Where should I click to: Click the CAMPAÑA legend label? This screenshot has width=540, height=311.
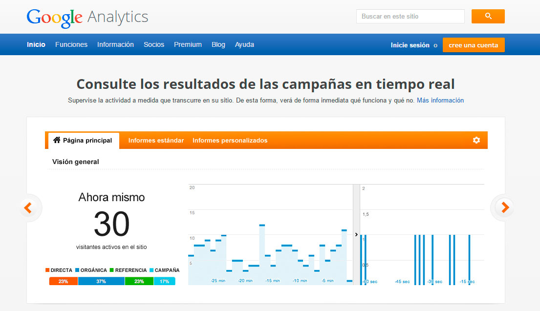[x=167, y=270]
